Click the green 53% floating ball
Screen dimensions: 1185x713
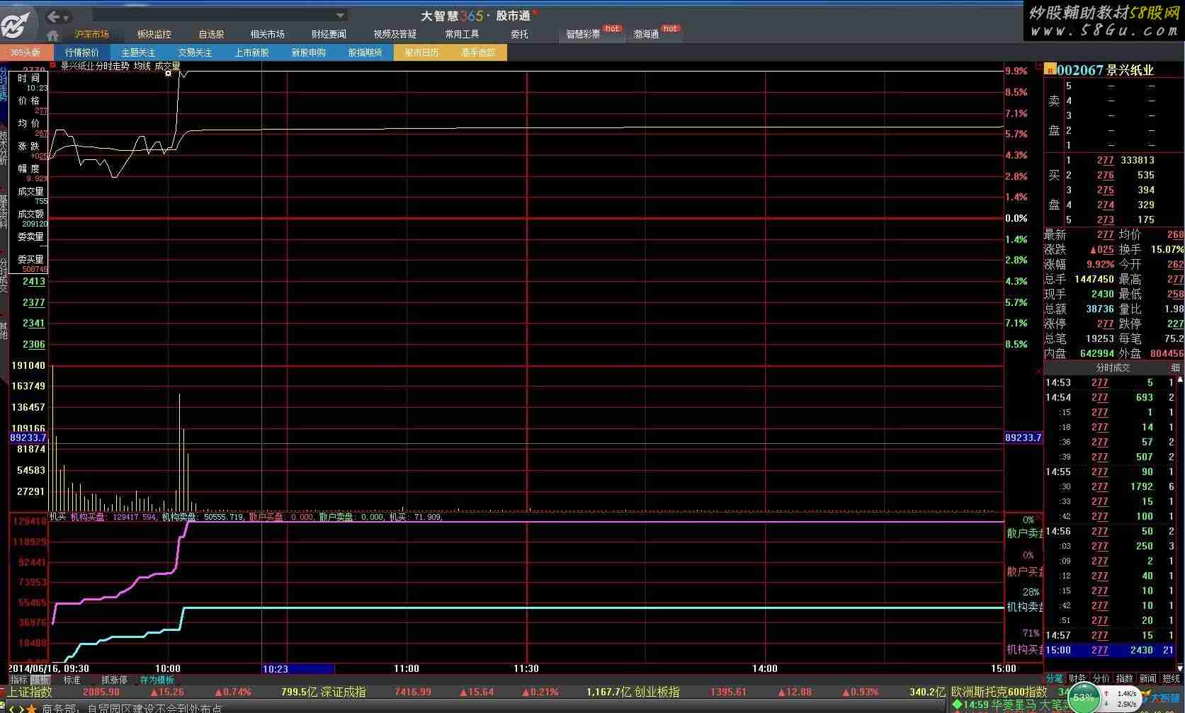(x=1084, y=697)
